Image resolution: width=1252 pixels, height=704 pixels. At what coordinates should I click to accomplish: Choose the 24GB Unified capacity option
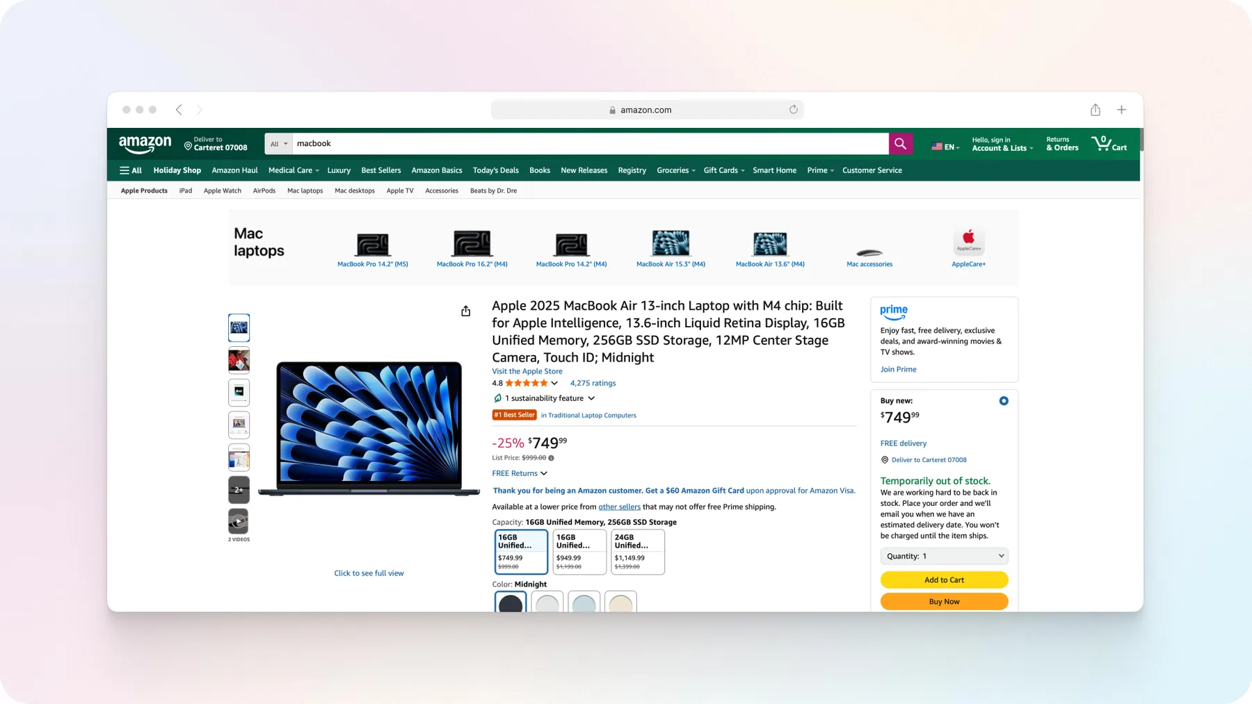[x=636, y=551]
